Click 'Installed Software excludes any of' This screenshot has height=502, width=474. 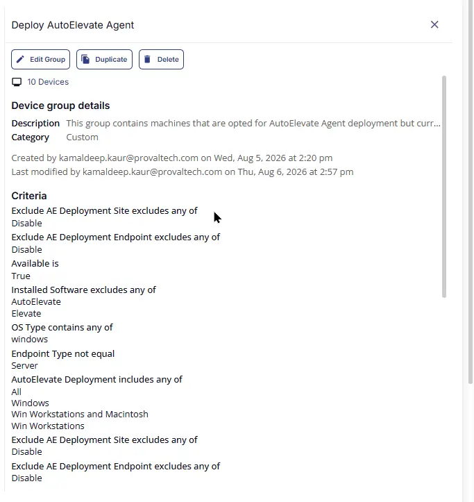(83, 290)
